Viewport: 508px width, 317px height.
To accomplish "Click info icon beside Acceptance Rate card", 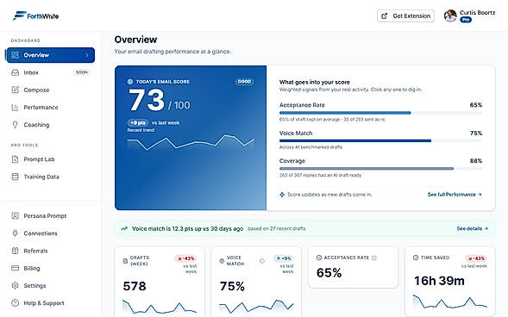I will point(374,258).
